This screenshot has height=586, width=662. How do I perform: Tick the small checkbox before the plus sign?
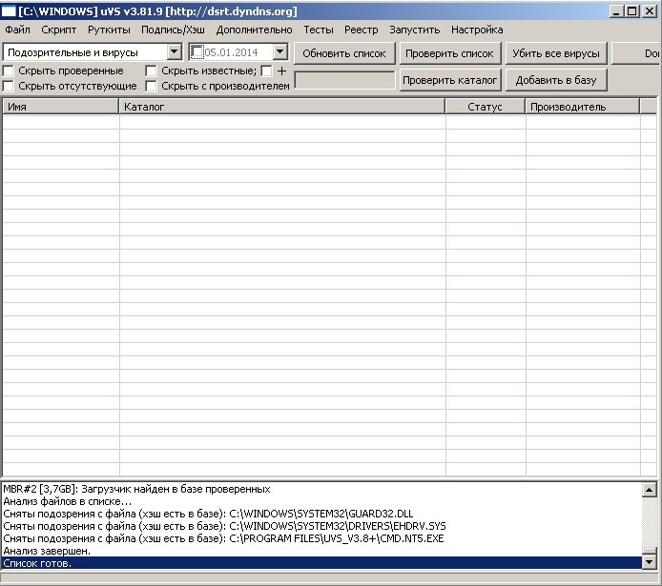(266, 71)
